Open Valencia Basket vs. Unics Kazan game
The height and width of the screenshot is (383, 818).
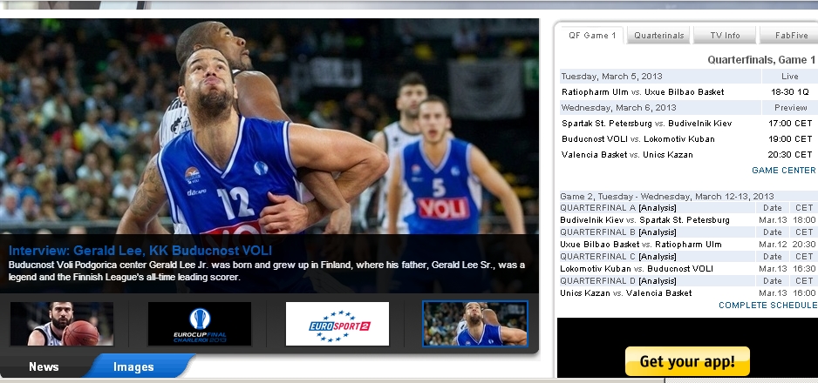tap(627, 155)
